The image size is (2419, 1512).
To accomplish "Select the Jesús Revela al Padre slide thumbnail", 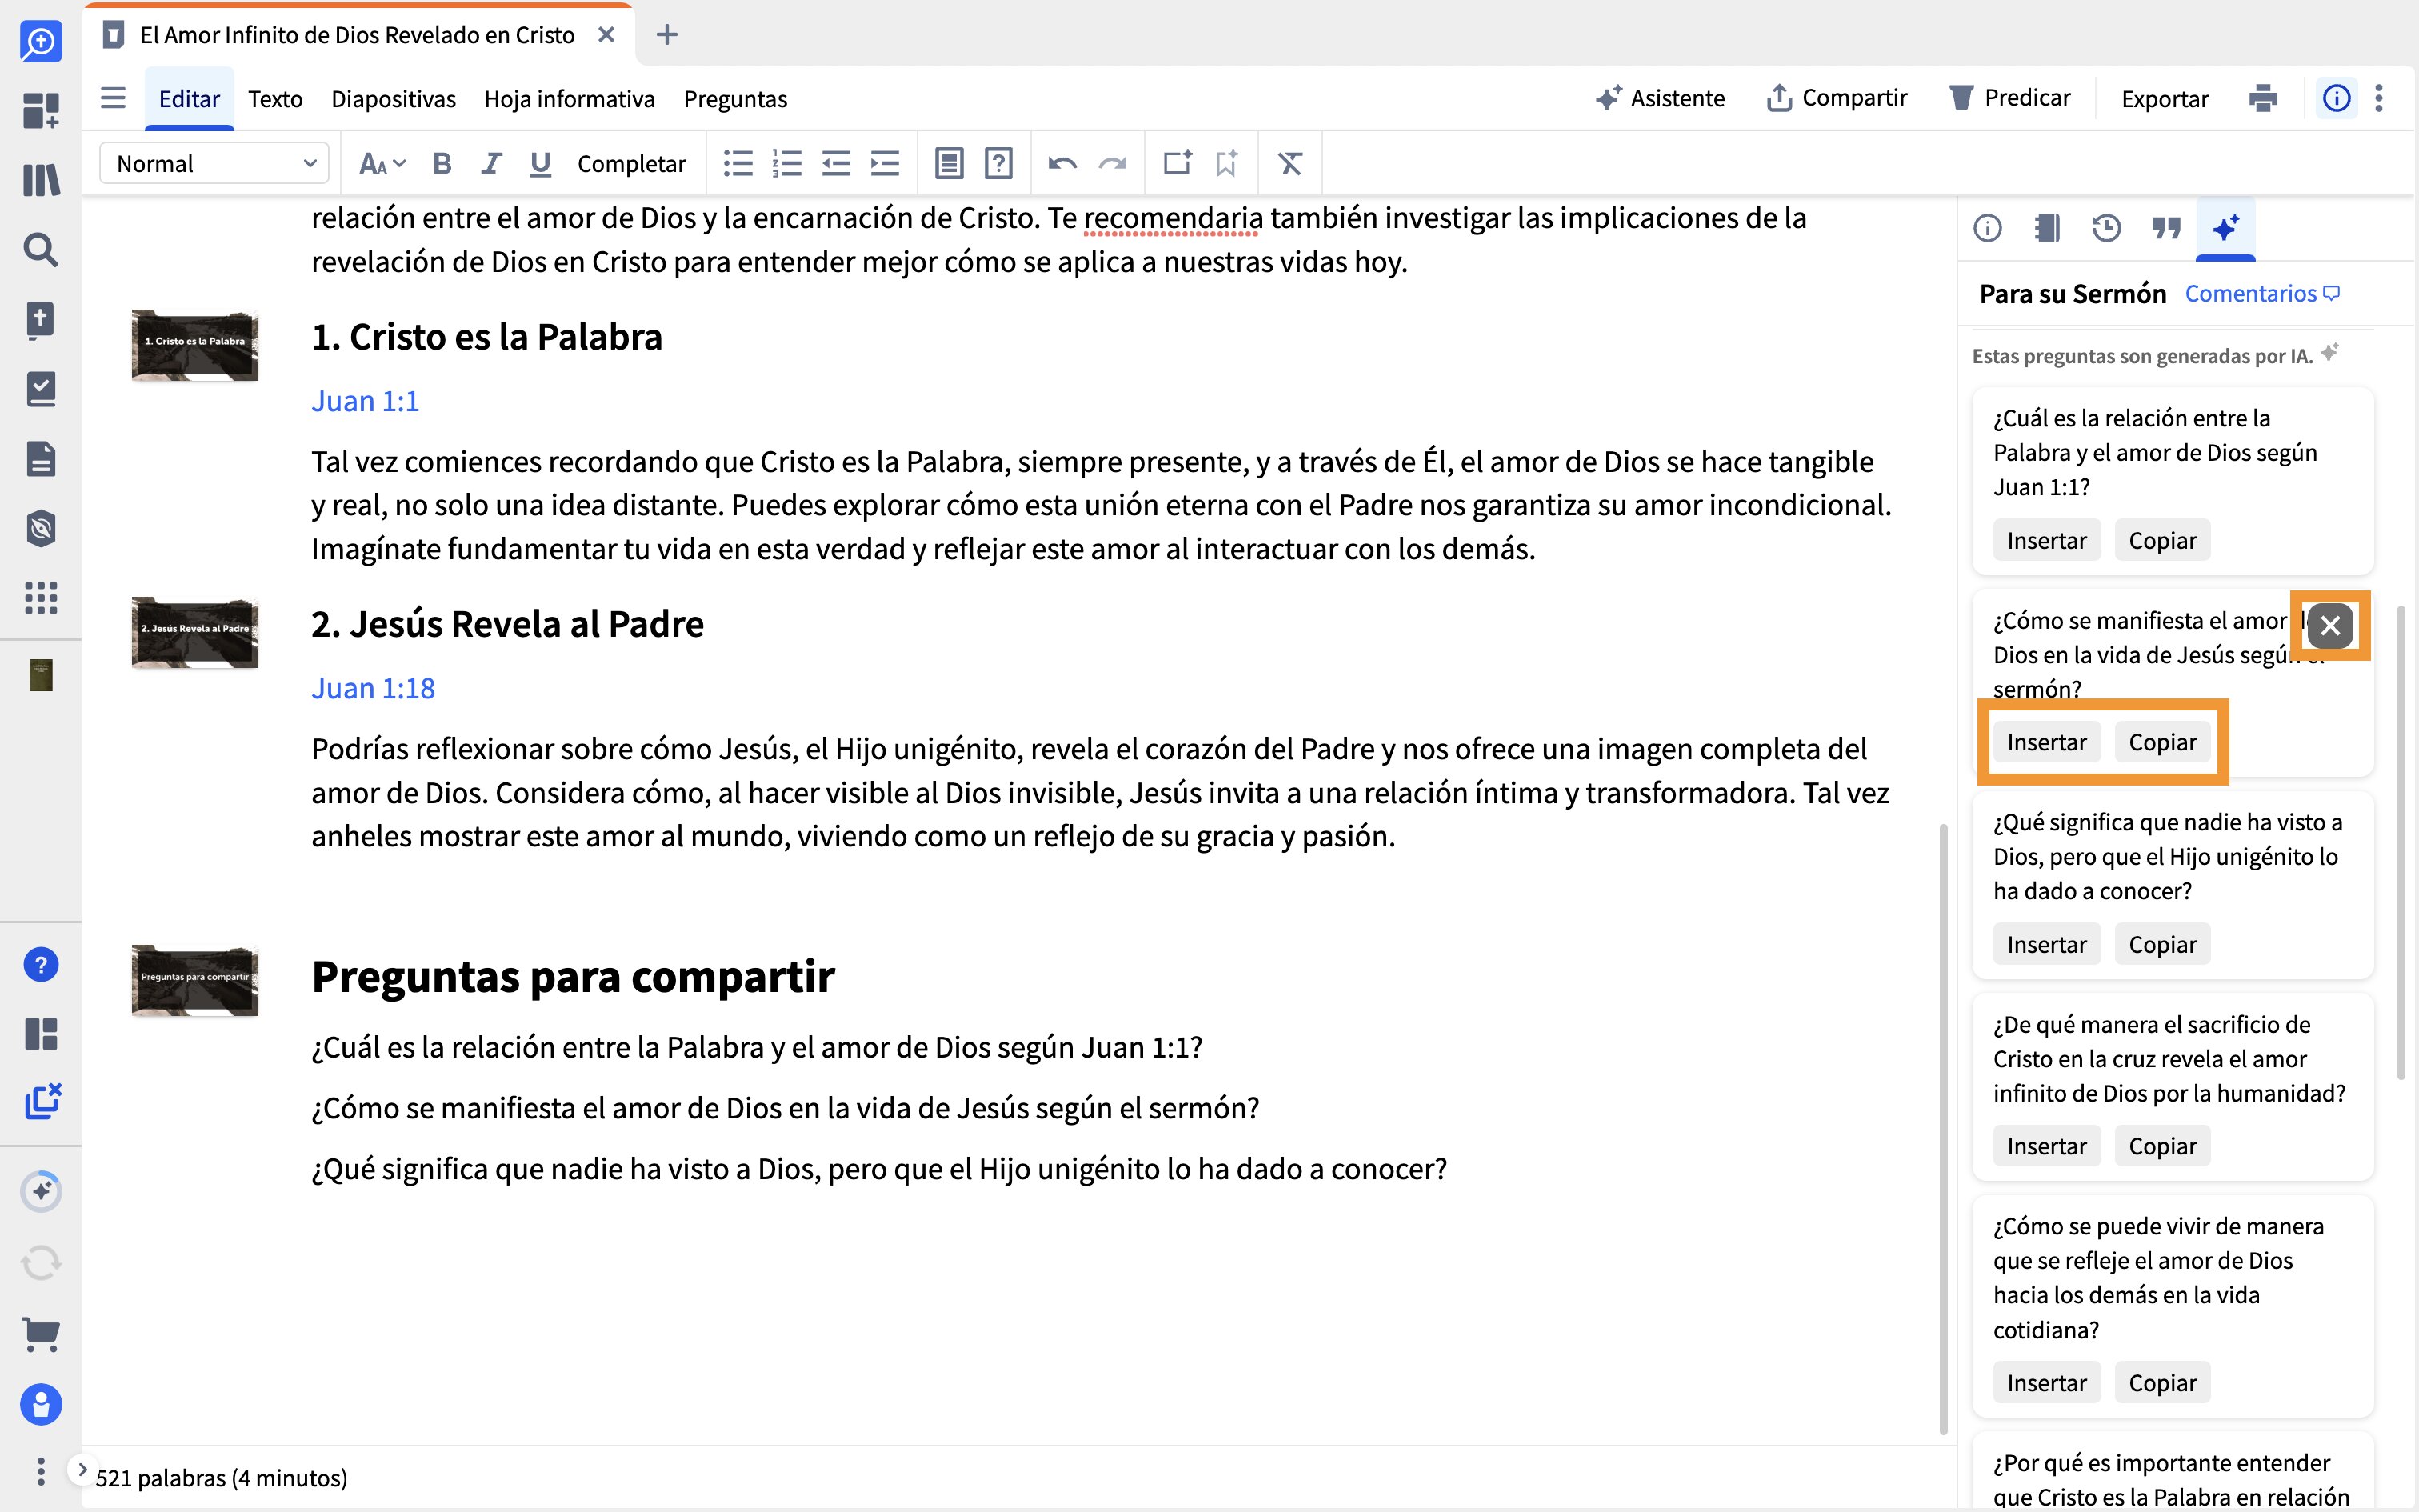I will [195, 632].
